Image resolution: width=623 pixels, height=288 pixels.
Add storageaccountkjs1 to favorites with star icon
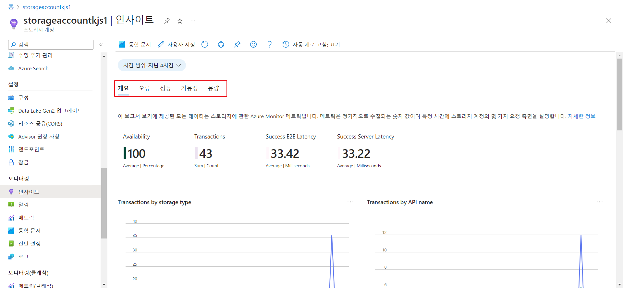tap(180, 21)
